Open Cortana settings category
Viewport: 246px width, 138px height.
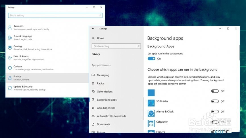tap(47, 68)
